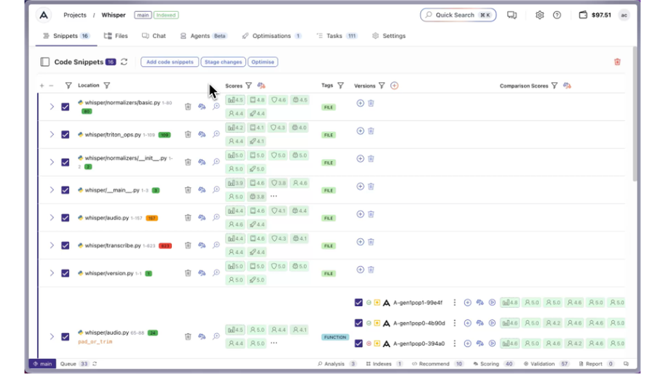Expand the whisper/normalizers/basic.py row
Screen dimensions: 665x374
(x=51, y=106)
